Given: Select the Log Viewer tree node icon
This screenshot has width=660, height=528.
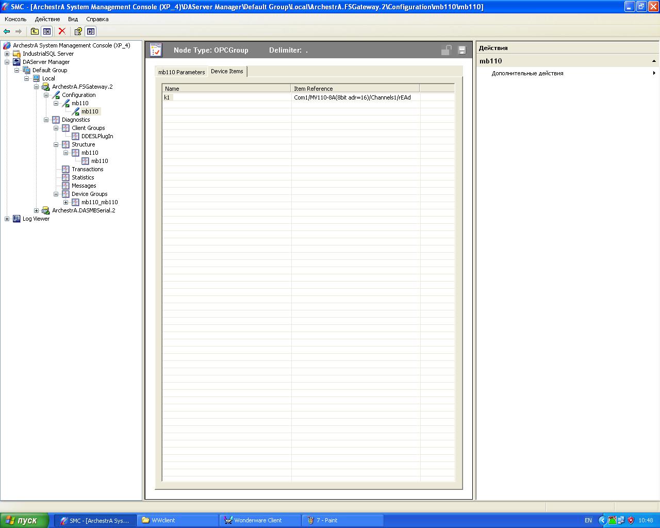Looking at the screenshot, I should tap(16, 219).
